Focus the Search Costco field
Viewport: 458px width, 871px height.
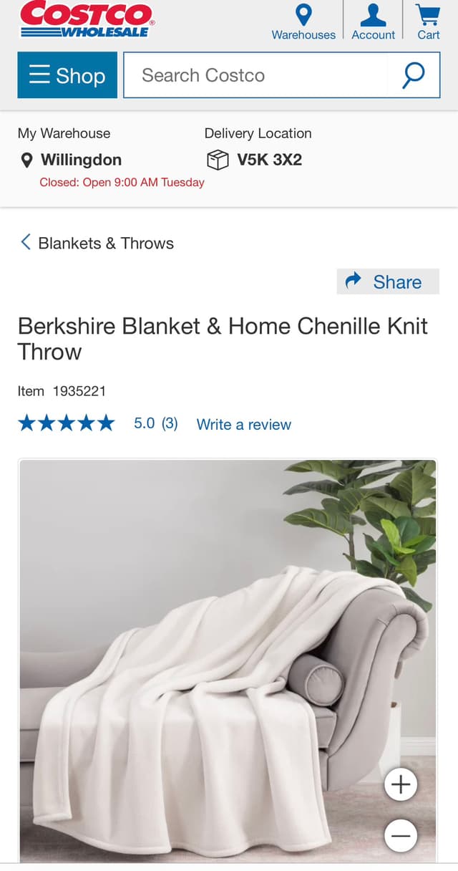(x=255, y=75)
